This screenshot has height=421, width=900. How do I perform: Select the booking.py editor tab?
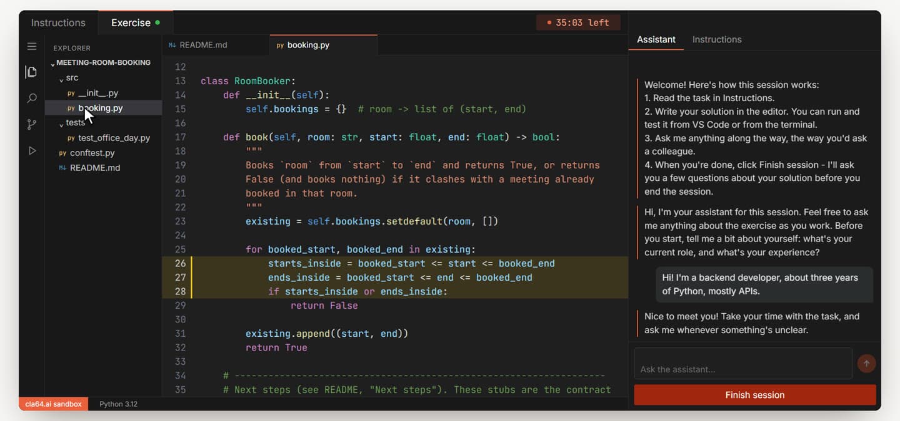(x=323, y=45)
